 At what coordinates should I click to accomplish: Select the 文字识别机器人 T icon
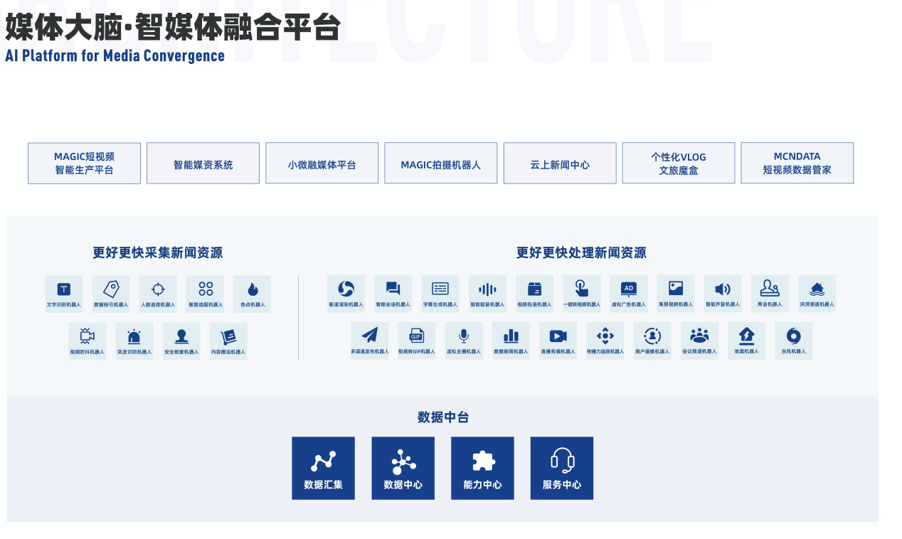pyautogui.click(x=64, y=289)
